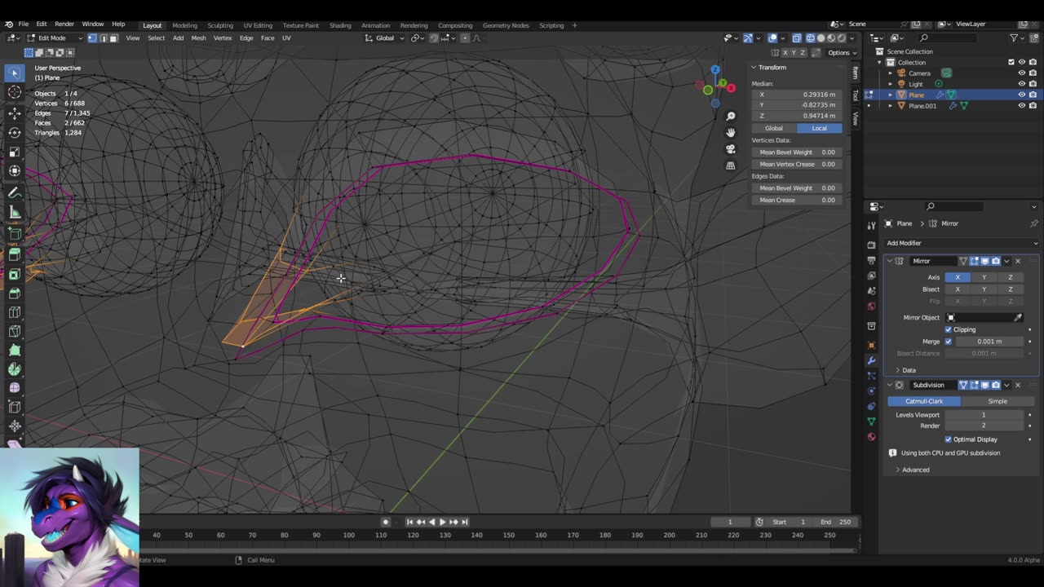This screenshot has width=1044, height=587.
Task: Click the viewport pan hand icon
Action: [731, 132]
